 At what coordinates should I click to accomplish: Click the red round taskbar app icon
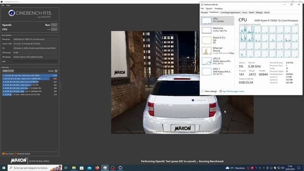point(113,168)
